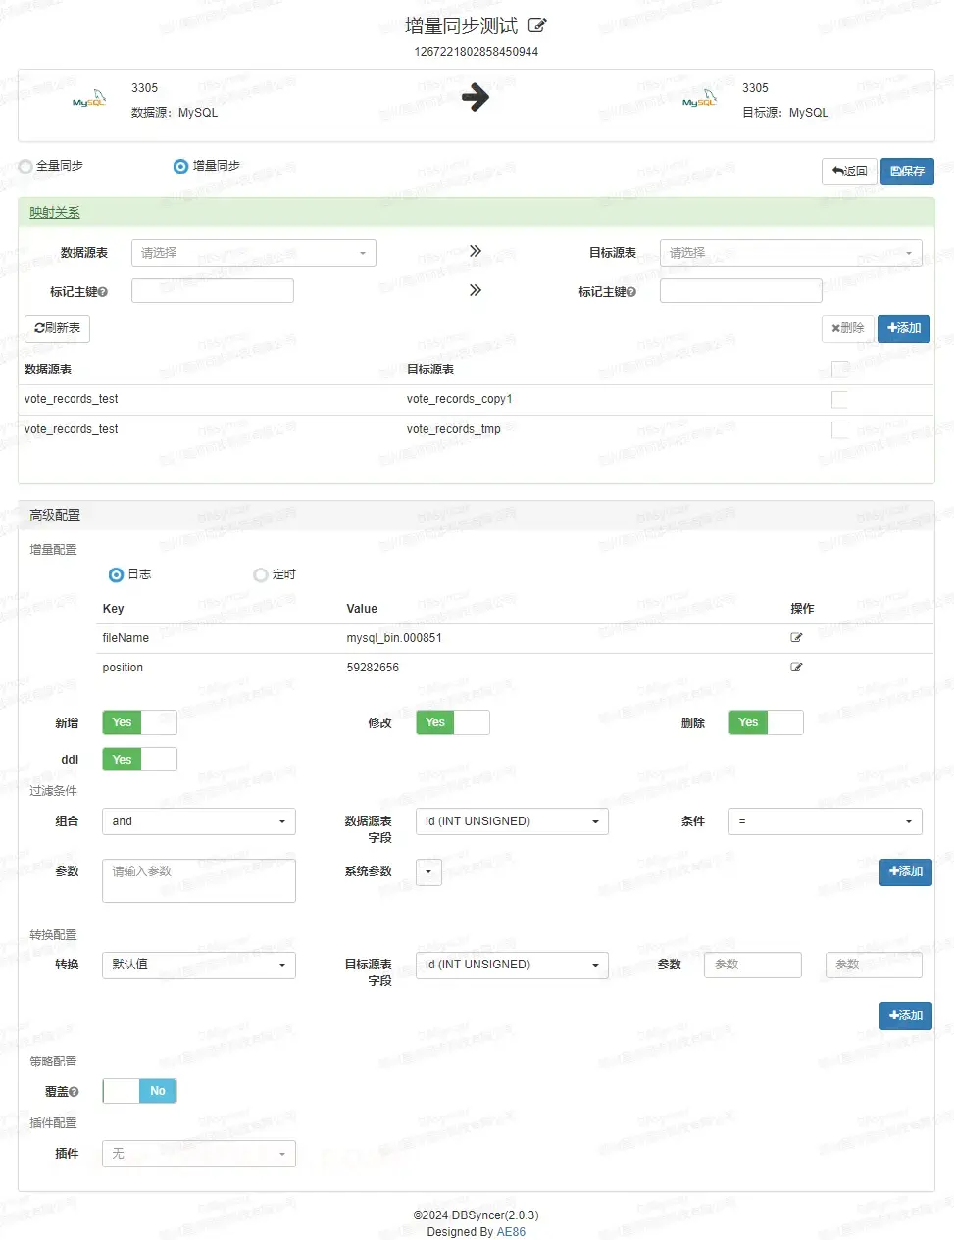The image size is (954, 1240).
Task: Save the configuration with 保存
Action: tap(906, 171)
